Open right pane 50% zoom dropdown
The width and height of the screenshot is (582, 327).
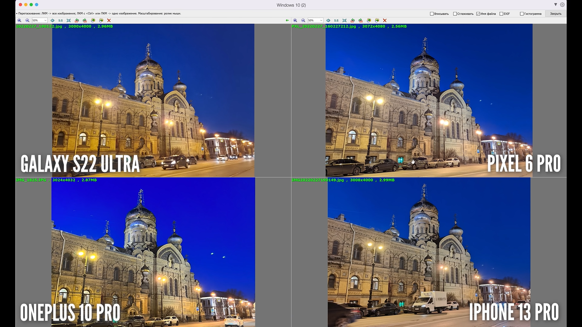pyautogui.click(x=315, y=20)
